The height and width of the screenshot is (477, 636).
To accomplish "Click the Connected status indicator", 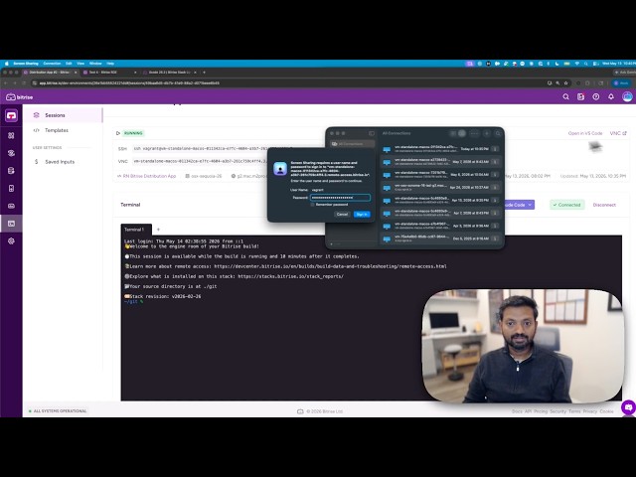I will 567,205.
